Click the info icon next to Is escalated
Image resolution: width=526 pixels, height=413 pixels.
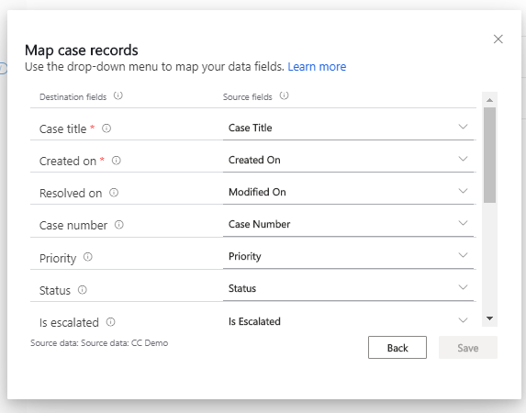click(111, 322)
